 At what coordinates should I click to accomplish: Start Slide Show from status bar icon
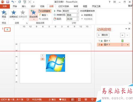click(92, 100)
